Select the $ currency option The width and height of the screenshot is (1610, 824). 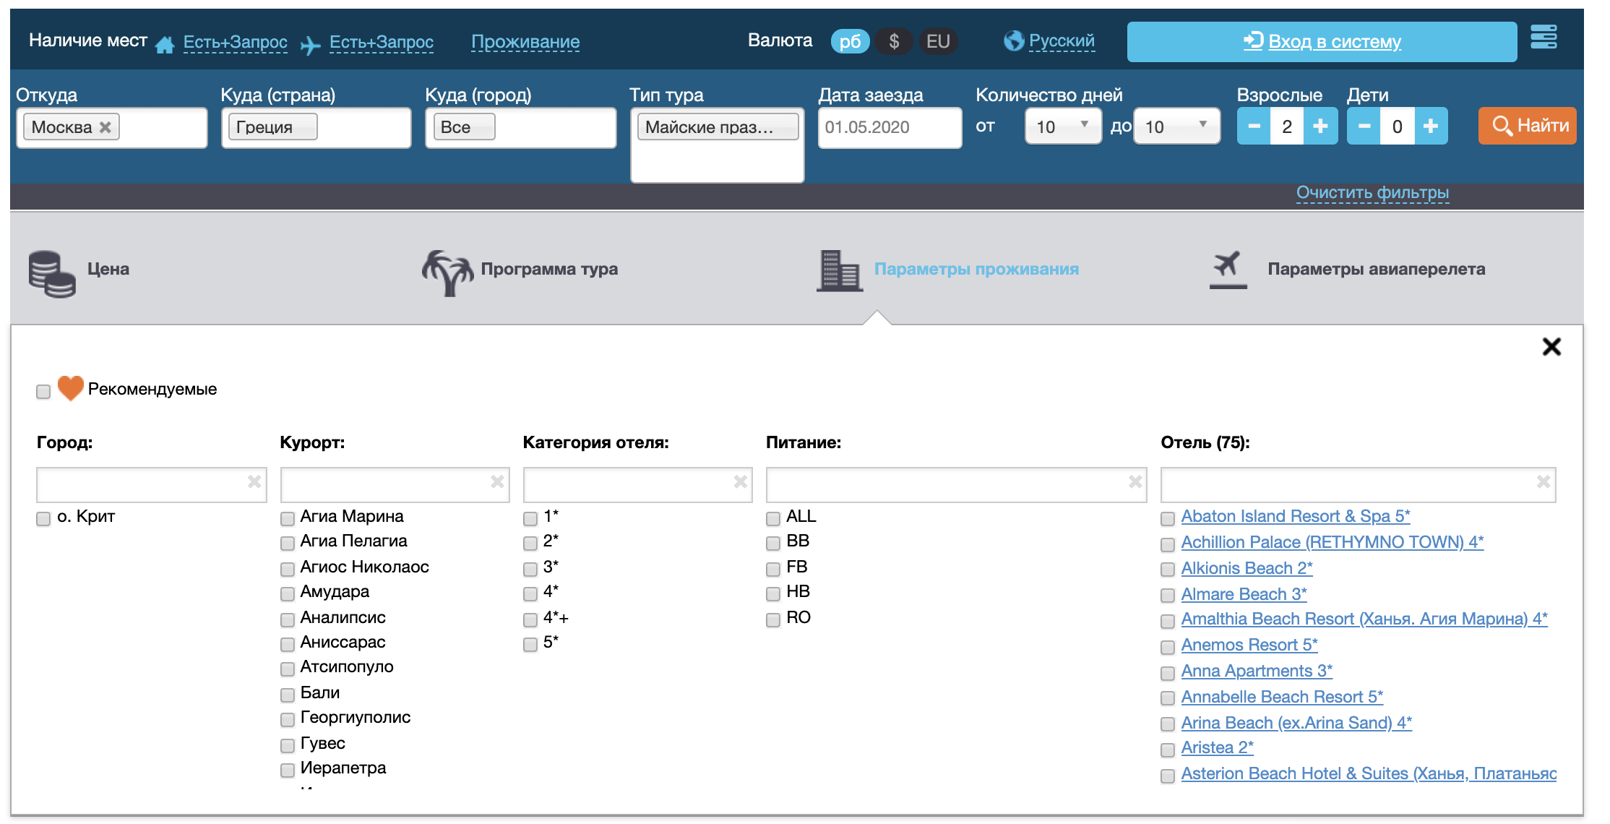[x=894, y=41]
